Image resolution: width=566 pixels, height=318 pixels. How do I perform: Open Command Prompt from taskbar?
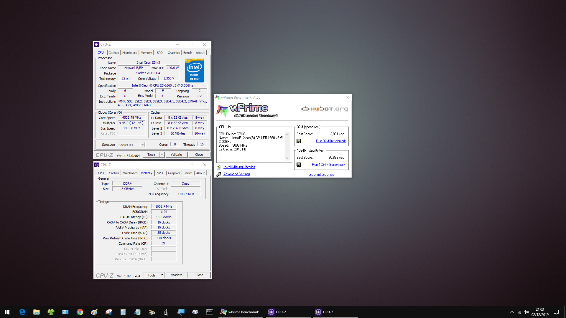tap(210, 312)
